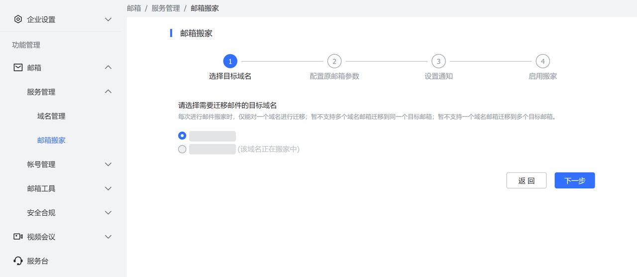This screenshot has width=637, height=277.
Task: Collapse the 邮箱 section chevron
Action: tap(108, 67)
